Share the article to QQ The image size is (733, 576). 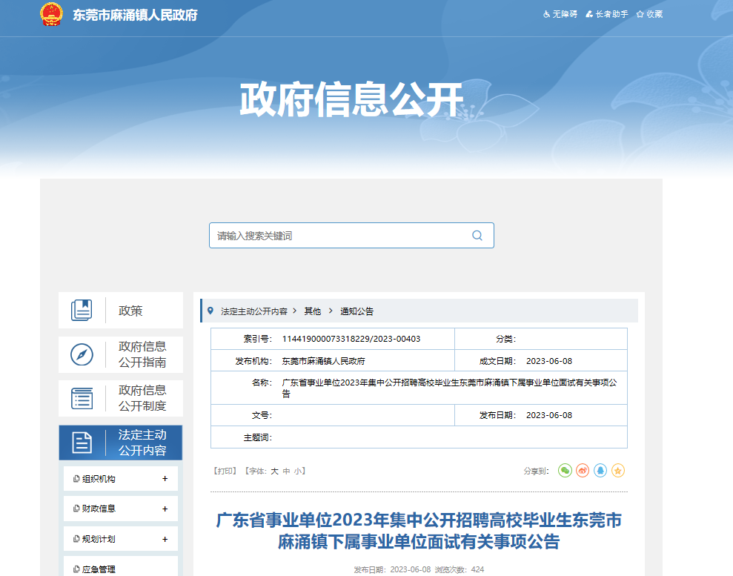pos(600,471)
